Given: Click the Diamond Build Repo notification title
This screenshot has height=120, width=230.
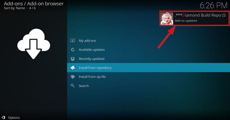Looking at the screenshot, I should pyautogui.click(x=200, y=15).
